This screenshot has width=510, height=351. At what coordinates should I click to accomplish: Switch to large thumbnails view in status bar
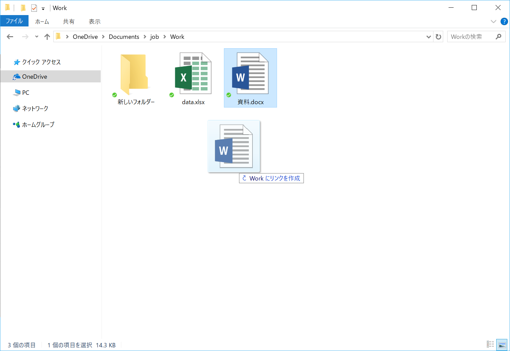point(502,344)
